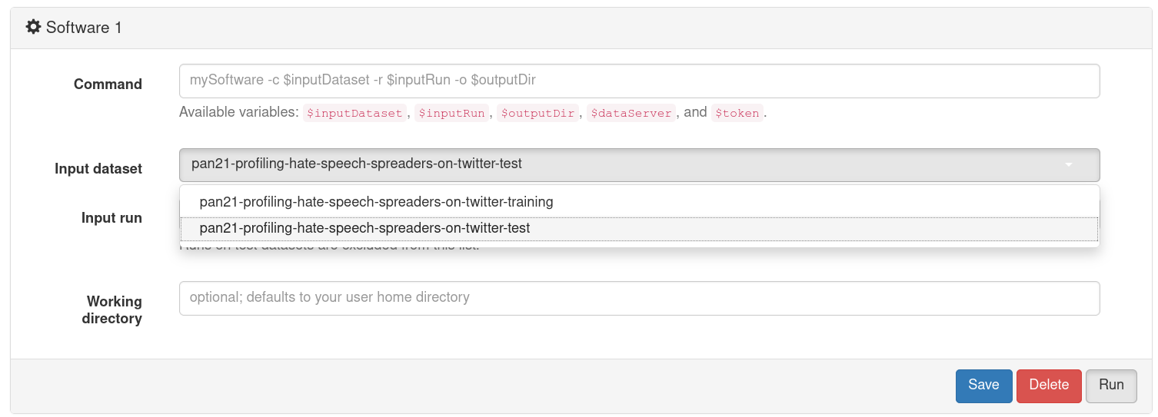Click the gear icon beside Software 1

33,27
